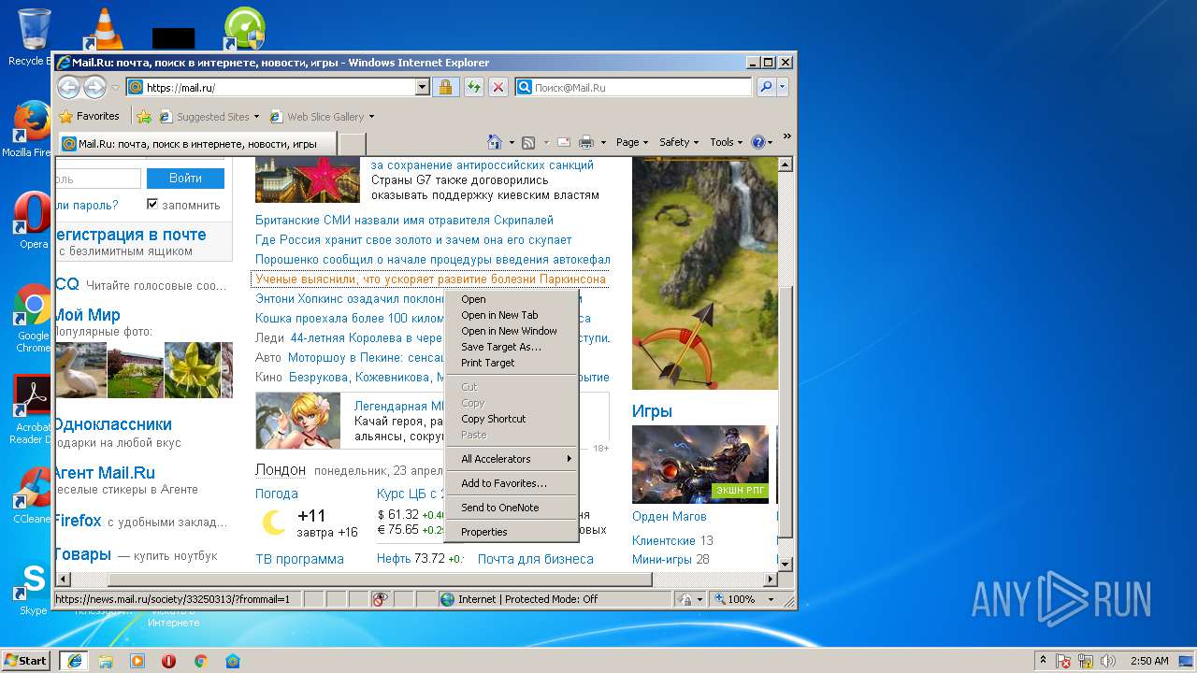This screenshot has height=673, width=1197.
Task: Click the popup blocker status bar icon
Action: [381, 599]
